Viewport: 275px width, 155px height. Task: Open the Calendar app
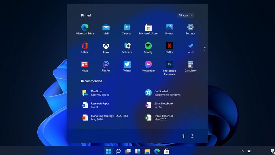coord(127,27)
